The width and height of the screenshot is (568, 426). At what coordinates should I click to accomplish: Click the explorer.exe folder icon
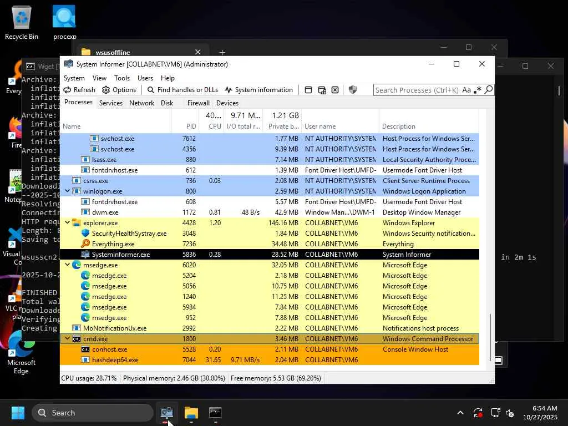[x=77, y=223]
